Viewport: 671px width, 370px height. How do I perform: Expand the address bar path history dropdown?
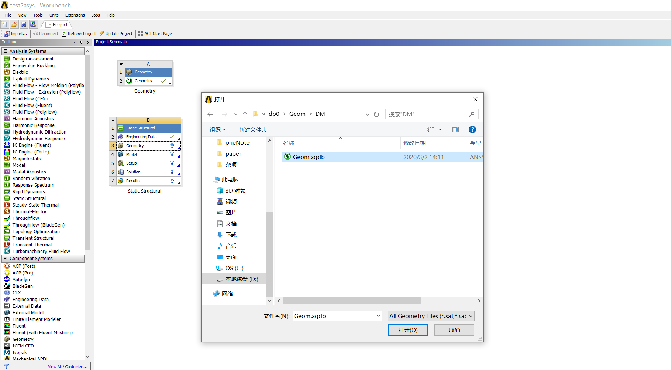tap(367, 114)
